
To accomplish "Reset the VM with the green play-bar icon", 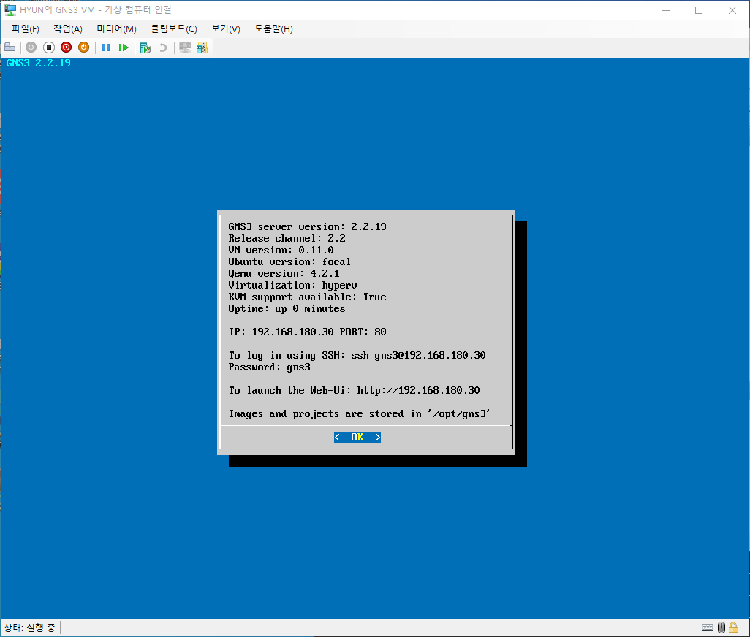I will (x=124, y=47).
